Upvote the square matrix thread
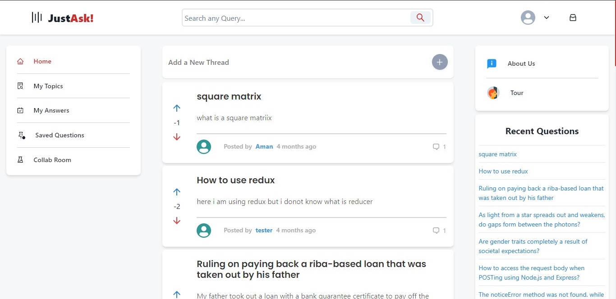This screenshot has width=616, height=299. [177, 108]
